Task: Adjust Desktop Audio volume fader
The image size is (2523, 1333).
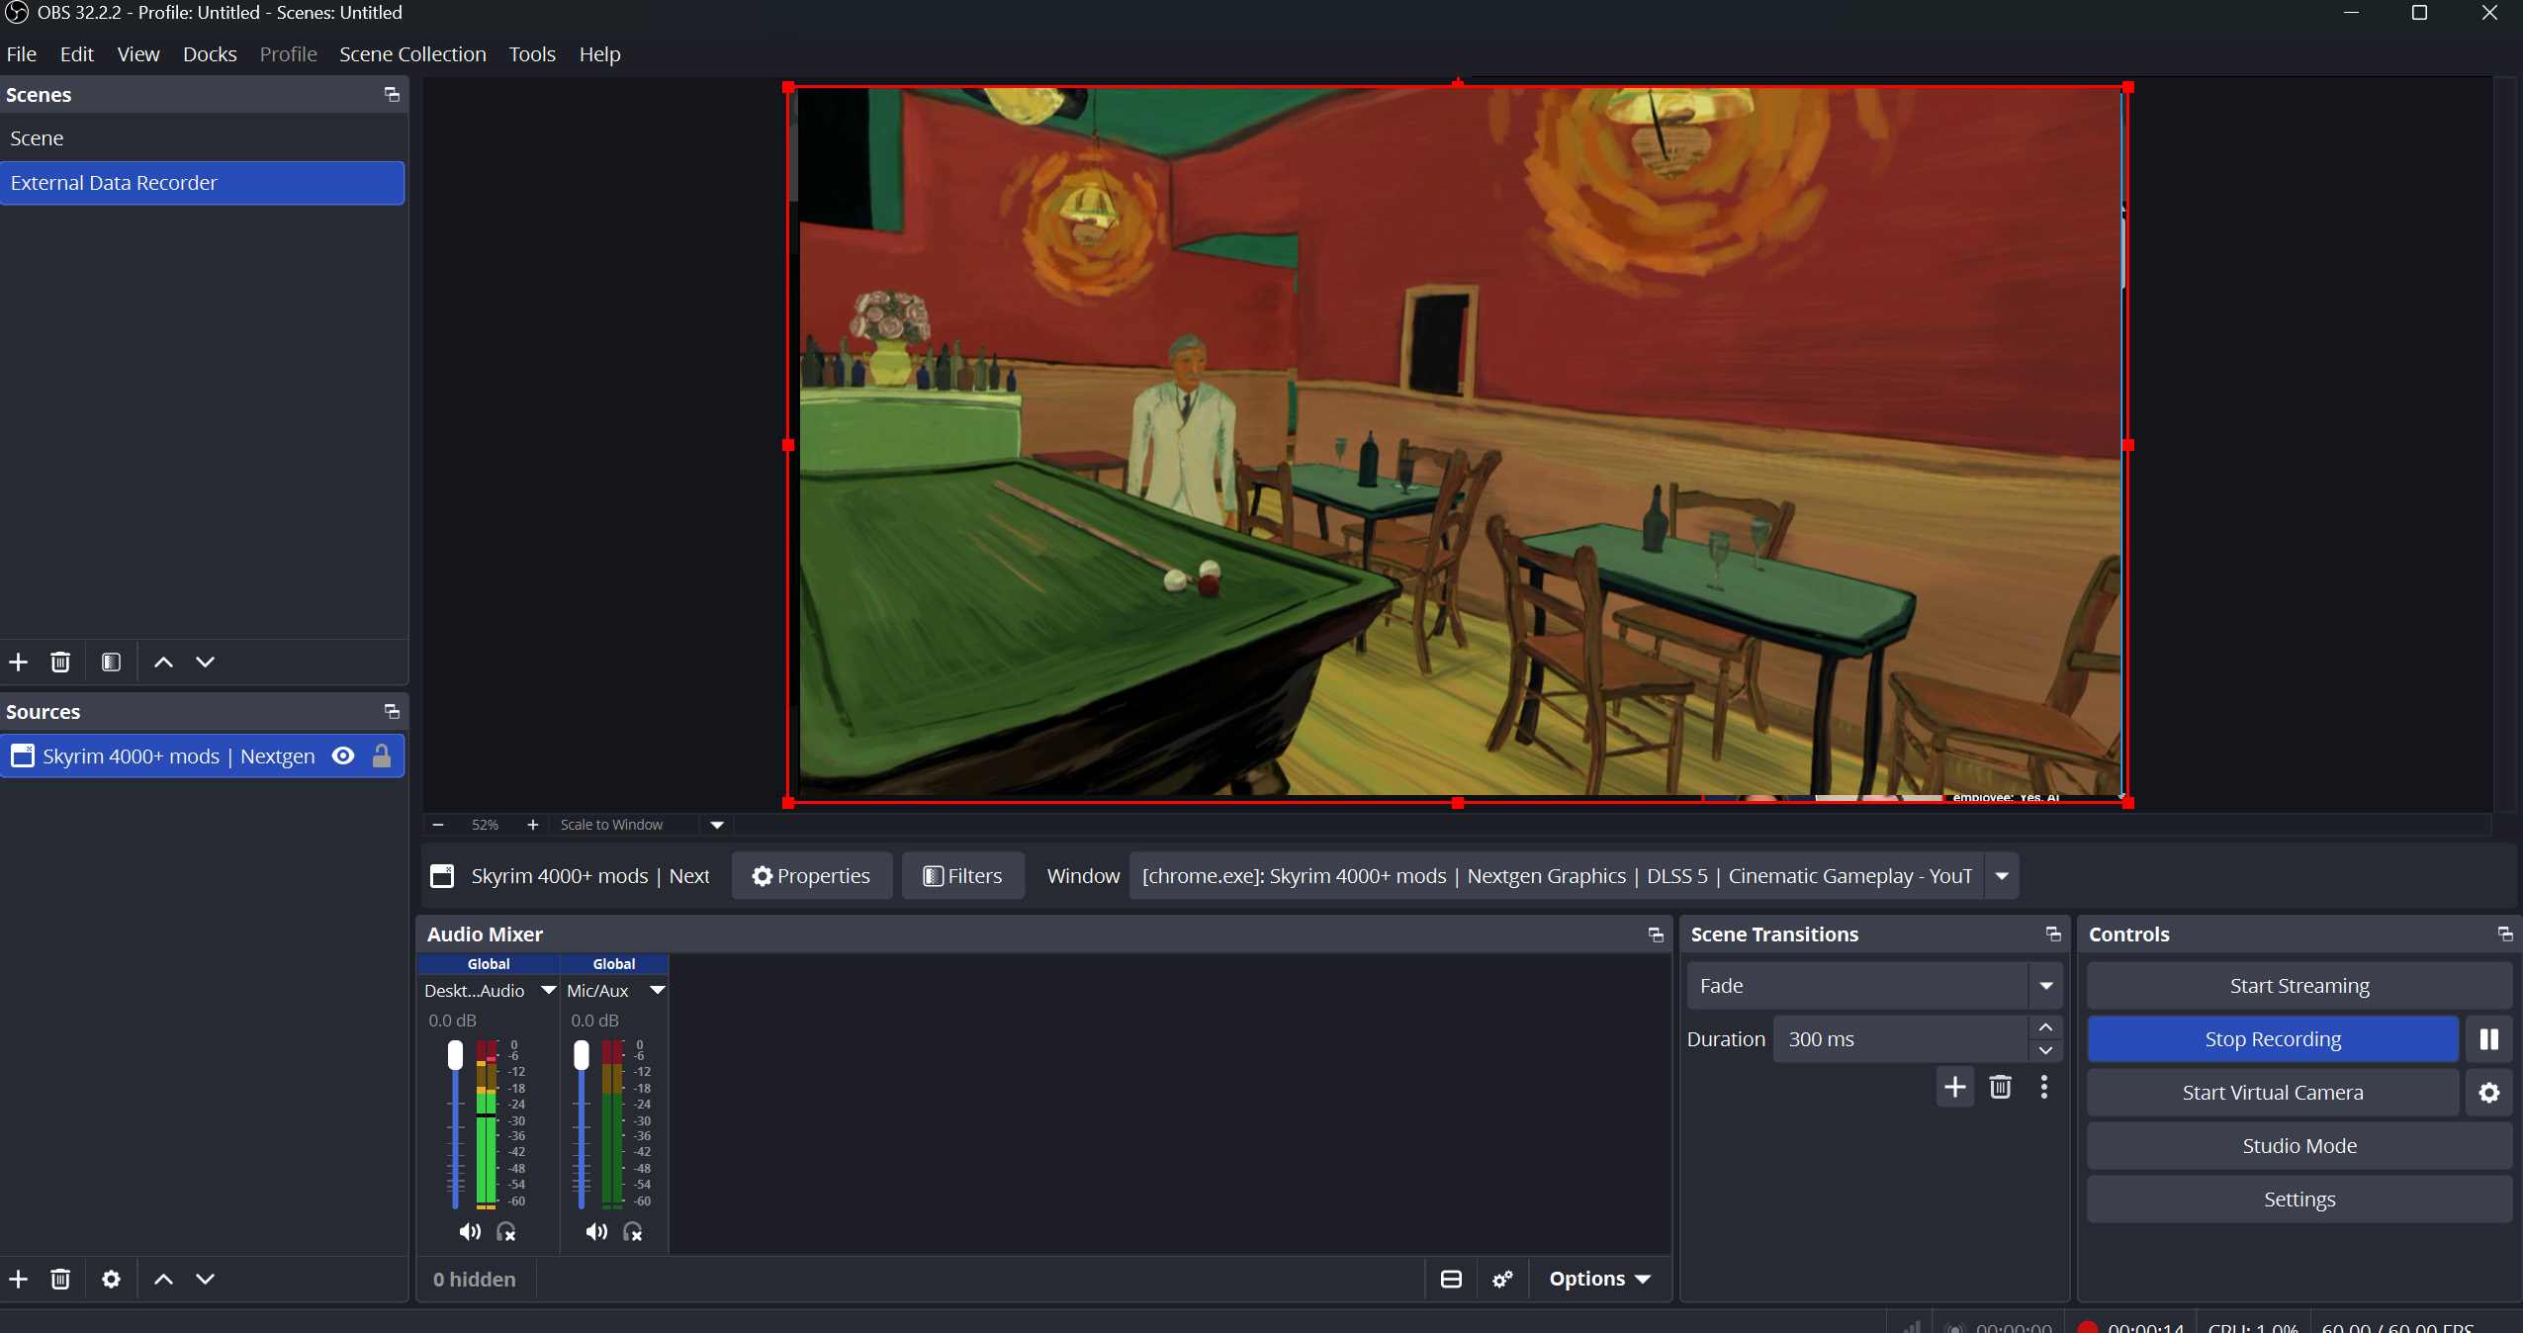Action: (455, 1056)
